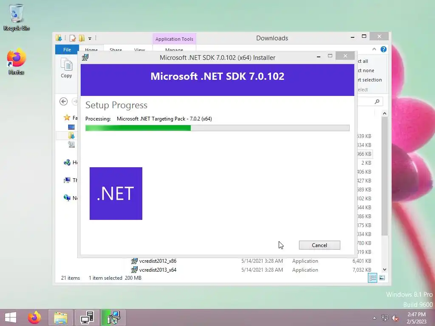The height and width of the screenshot is (326, 435).
Task: Switch to Share ribbon tab in Downloads
Action: click(116, 50)
